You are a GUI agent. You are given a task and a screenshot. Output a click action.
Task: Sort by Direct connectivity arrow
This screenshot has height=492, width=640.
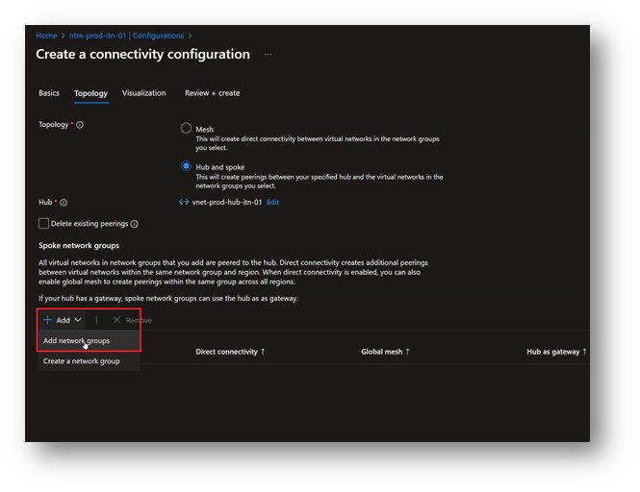pos(263,352)
